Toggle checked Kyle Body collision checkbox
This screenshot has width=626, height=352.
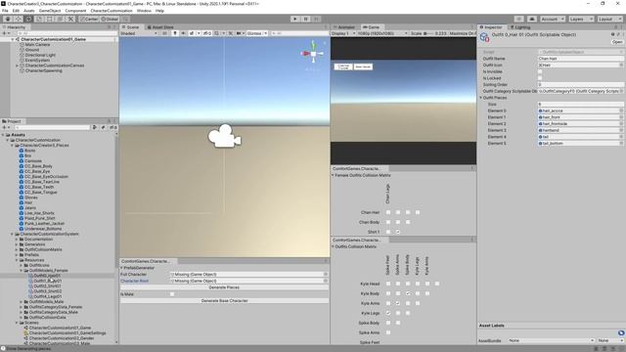click(x=408, y=293)
